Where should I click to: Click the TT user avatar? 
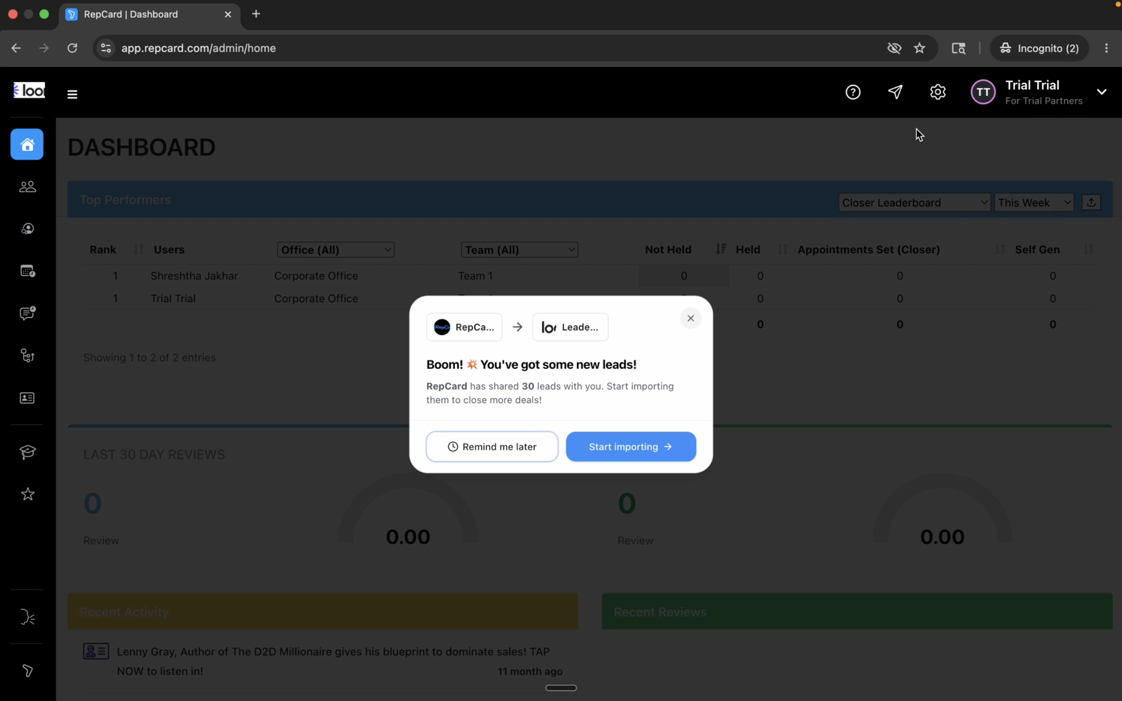coord(983,92)
